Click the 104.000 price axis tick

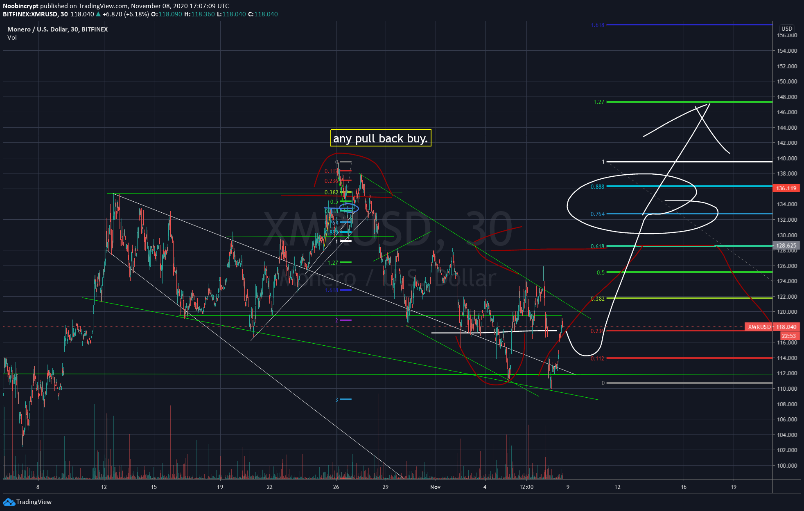coord(787,435)
